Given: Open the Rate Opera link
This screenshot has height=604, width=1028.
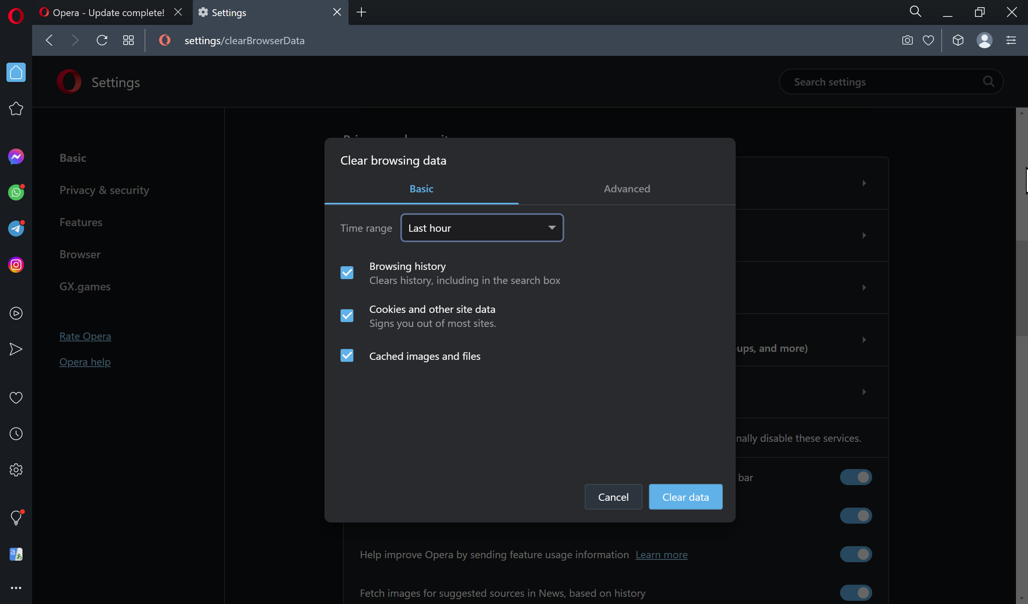Looking at the screenshot, I should tap(85, 336).
